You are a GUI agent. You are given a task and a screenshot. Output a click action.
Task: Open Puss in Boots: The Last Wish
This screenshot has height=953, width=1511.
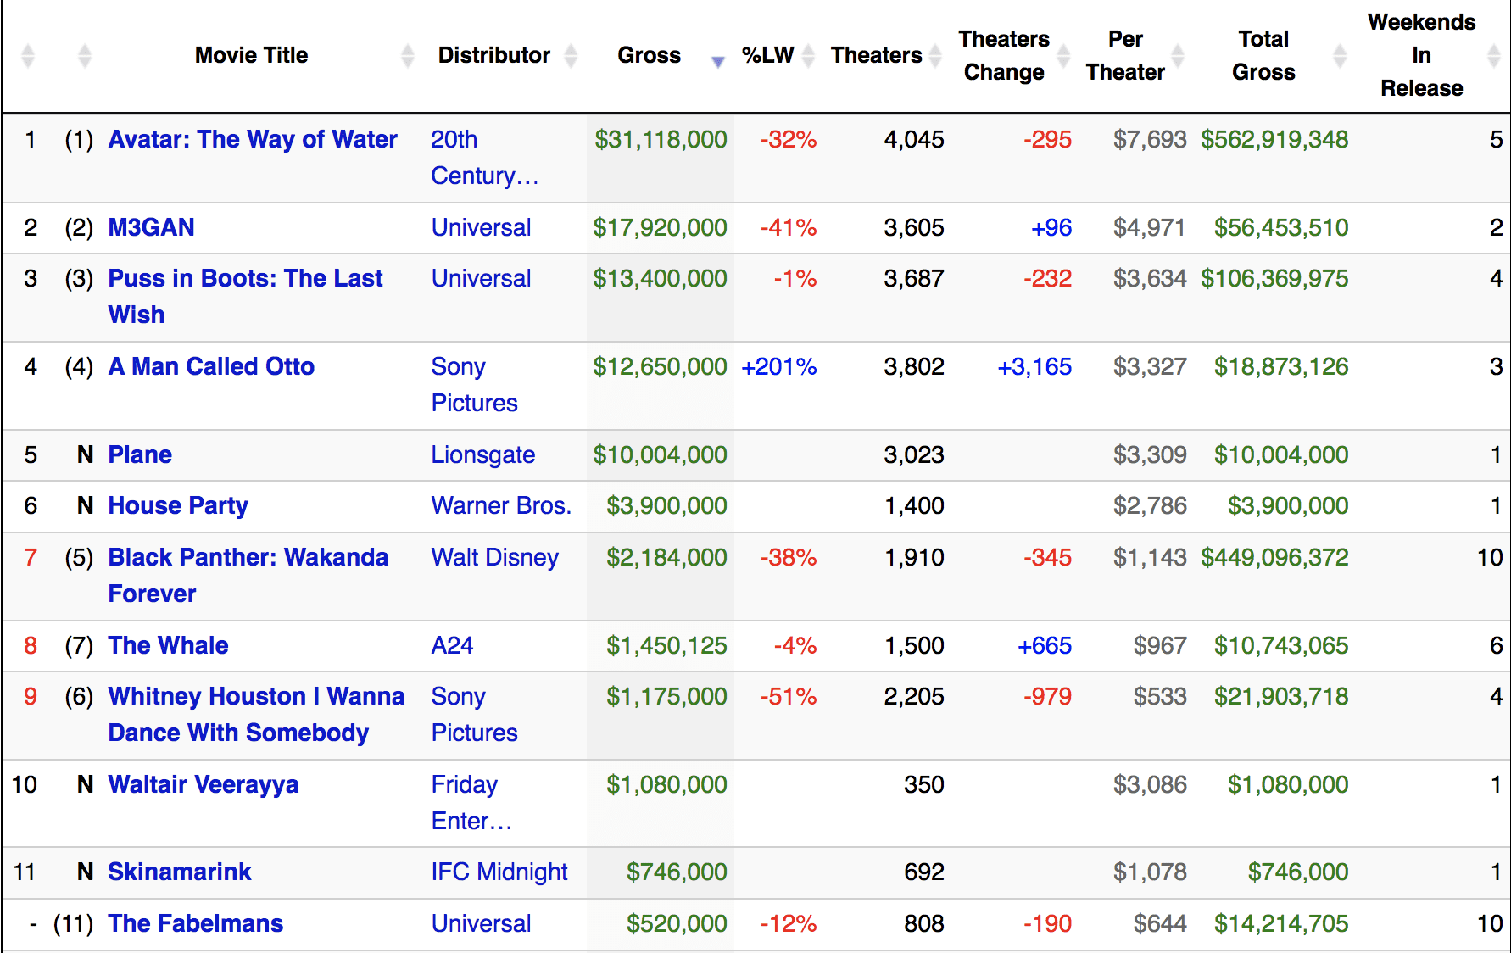coord(245,296)
